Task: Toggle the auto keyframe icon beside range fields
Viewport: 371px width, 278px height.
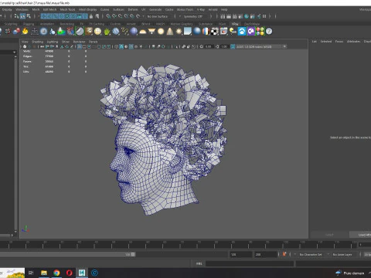Action: [284, 254]
